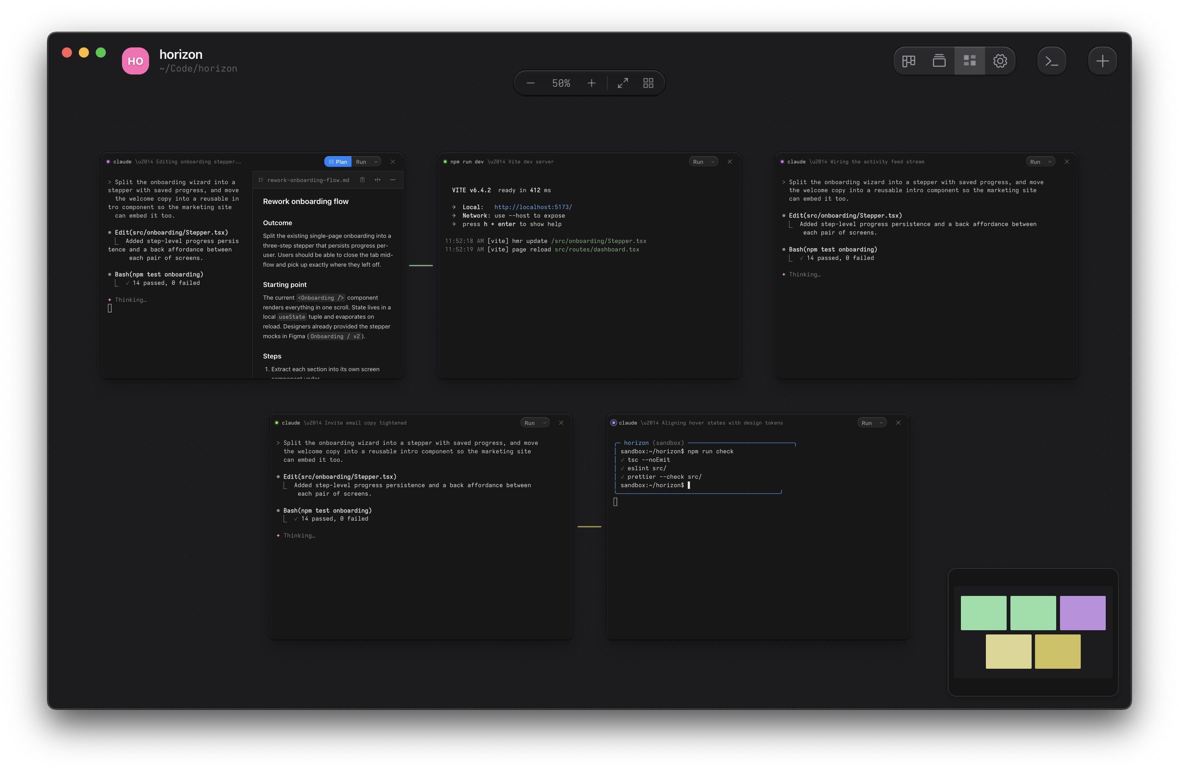The height and width of the screenshot is (772, 1179).
Task: Click the horizon project title
Action: 181,54
